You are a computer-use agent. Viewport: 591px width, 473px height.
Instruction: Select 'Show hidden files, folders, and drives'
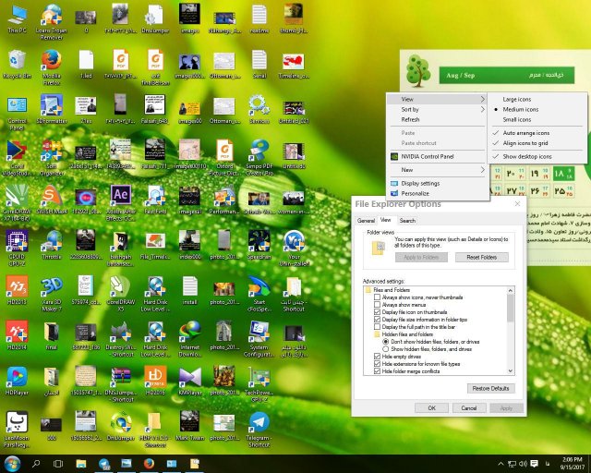click(384, 350)
